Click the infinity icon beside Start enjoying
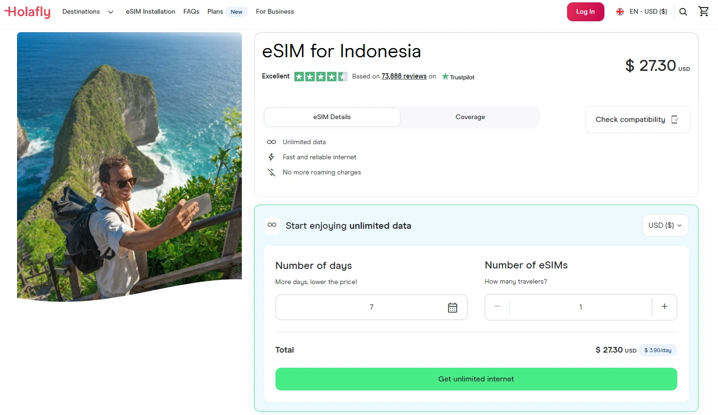Viewport: 718px width, 415px height. click(272, 225)
